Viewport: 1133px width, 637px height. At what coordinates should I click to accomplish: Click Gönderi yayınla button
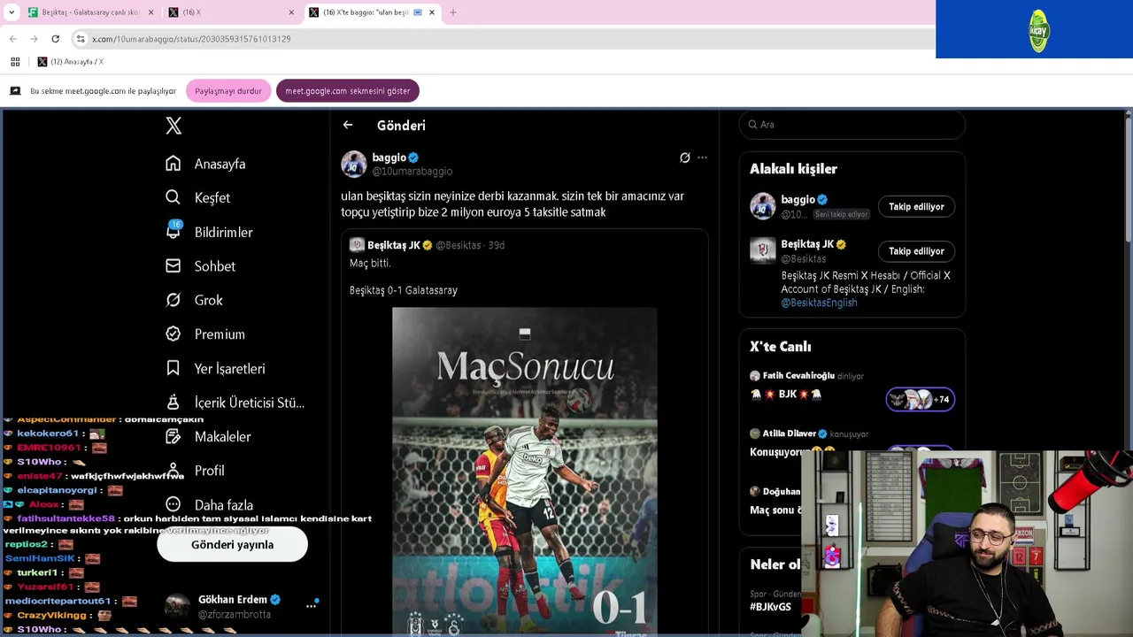pos(232,545)
